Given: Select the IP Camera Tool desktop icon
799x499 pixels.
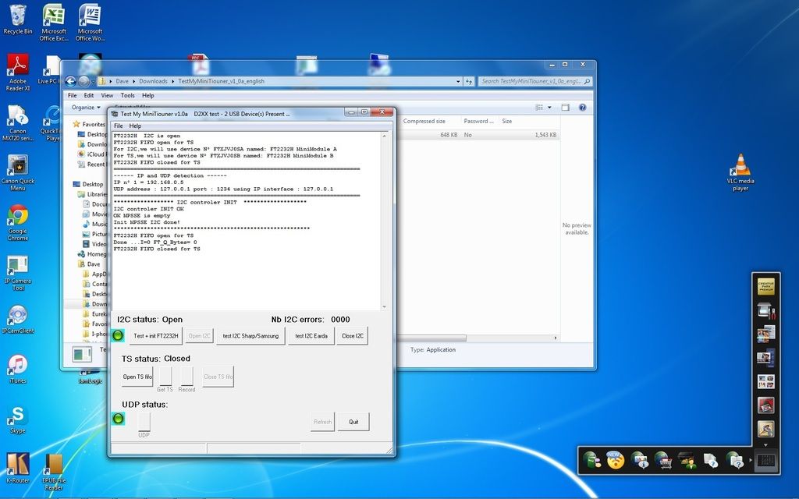Looking at the screenshot, I should click(x=18, y=273).
